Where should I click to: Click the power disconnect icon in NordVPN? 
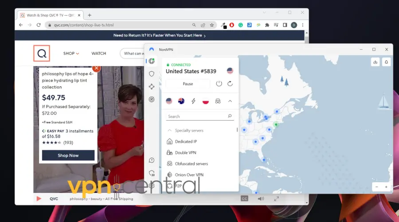pos(219,83)
